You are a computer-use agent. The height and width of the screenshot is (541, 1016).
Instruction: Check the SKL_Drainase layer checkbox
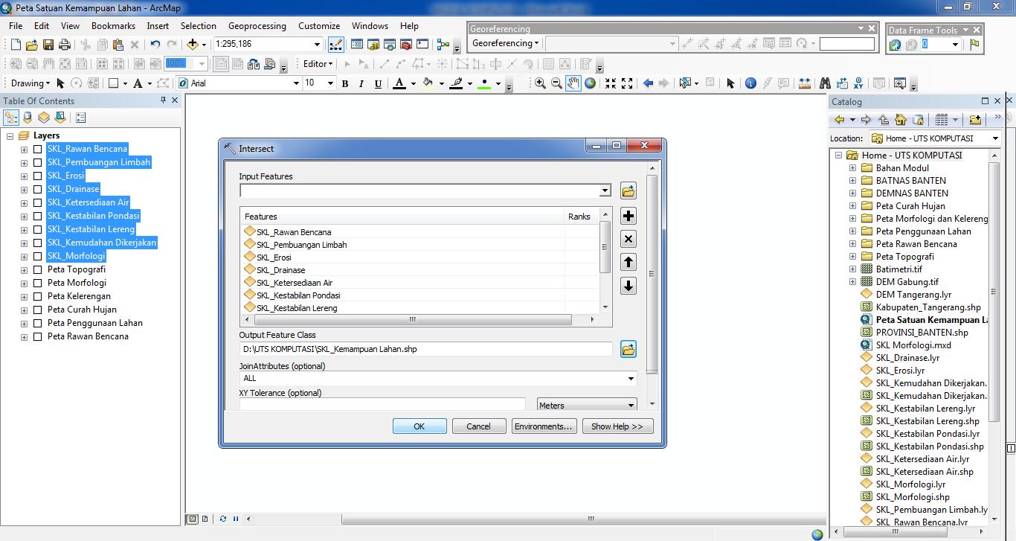37,189
